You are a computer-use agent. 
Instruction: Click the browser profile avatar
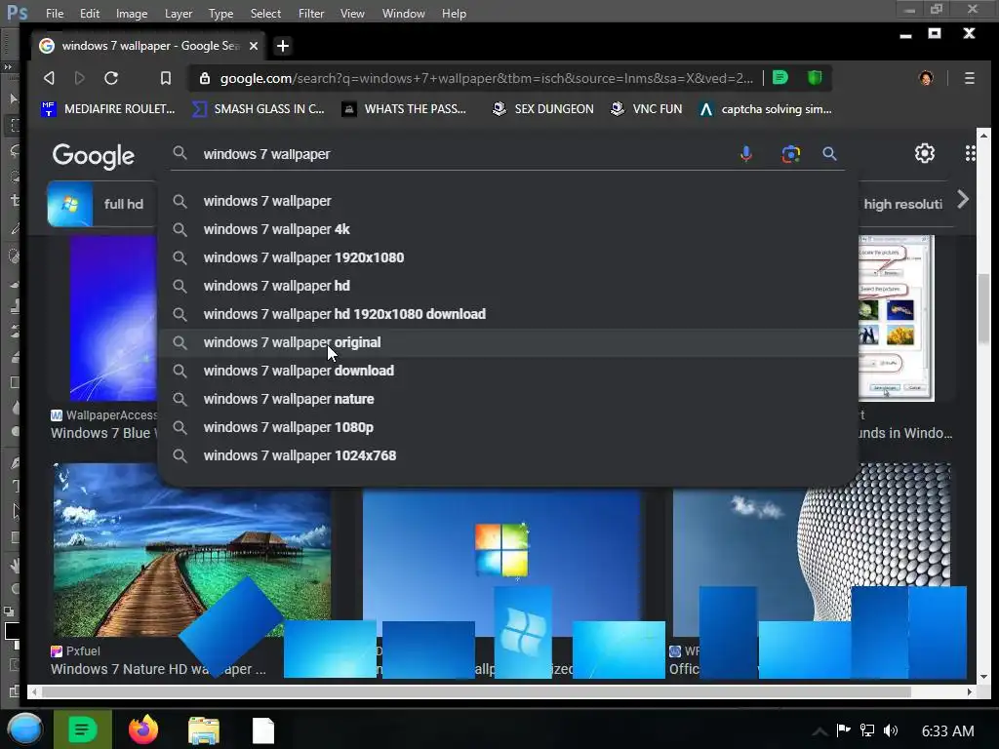point(926,78)
